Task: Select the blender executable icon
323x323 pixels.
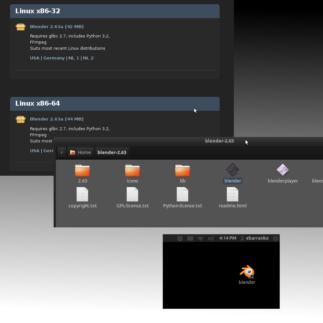Action: (x=233, y=170)
